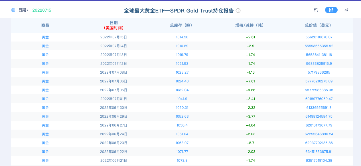Screen dimensions: 361x166
Task: Click change value -7.61
Action: [251, 81]
